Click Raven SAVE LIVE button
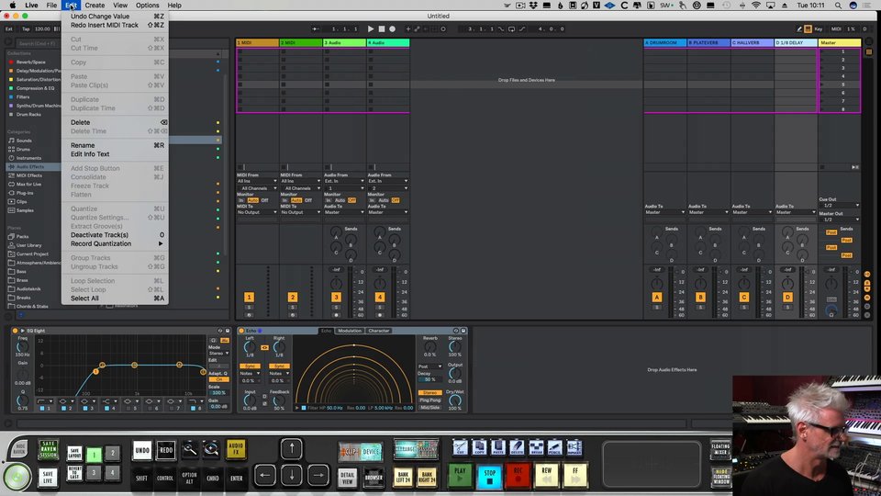The width and height of the screenshot is (881, 496). [x=48, y=477]
